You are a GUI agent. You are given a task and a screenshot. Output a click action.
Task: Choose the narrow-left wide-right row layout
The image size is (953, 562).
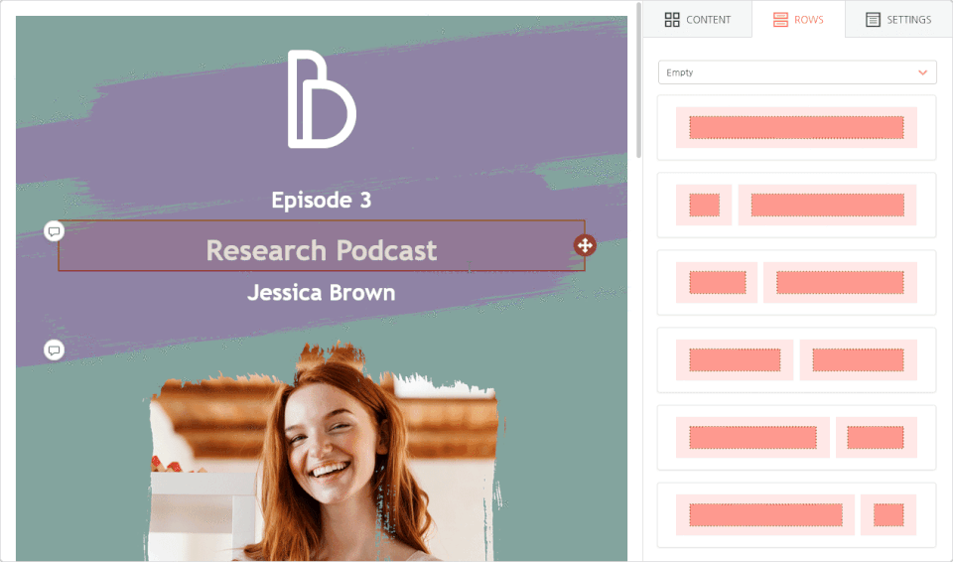point(796,205)
